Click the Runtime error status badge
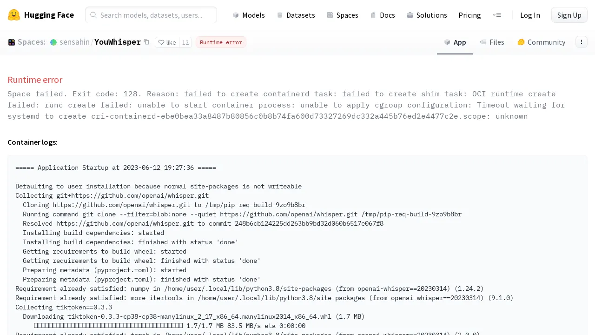Screen dimensions: 595x335 [x=221, y=42]
